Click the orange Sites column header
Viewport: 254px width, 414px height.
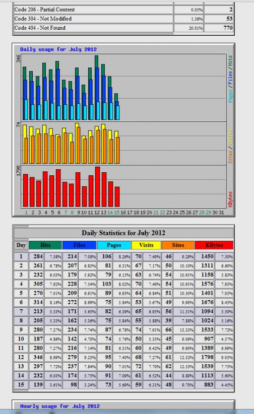(178, 245)
